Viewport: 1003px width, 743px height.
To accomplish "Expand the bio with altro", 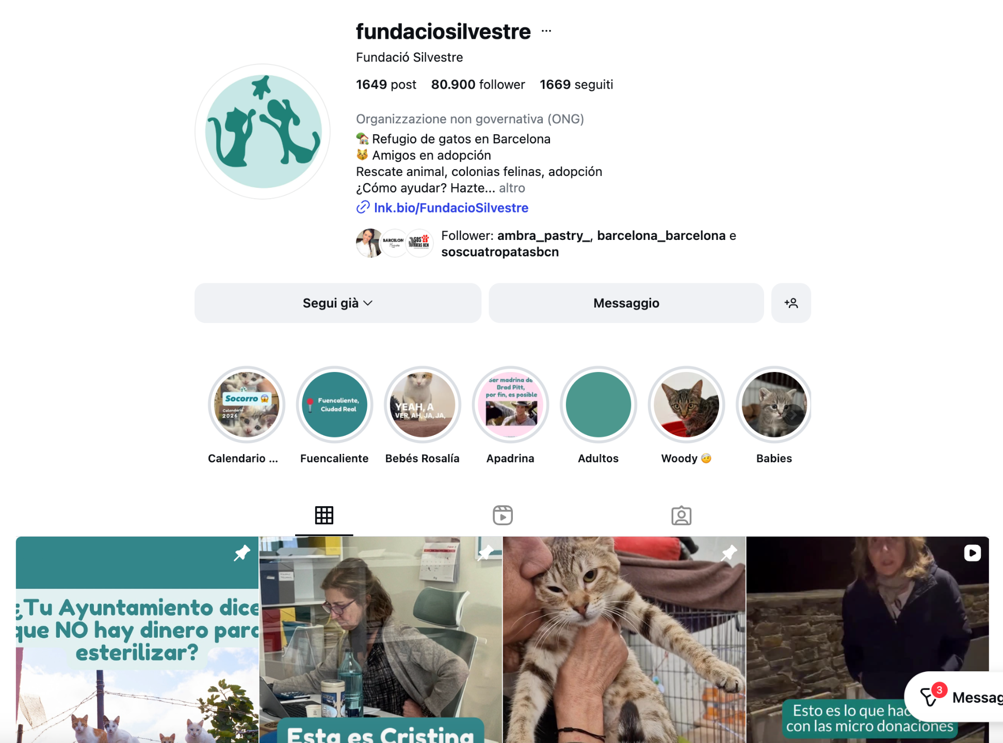I will pos(512,188).
